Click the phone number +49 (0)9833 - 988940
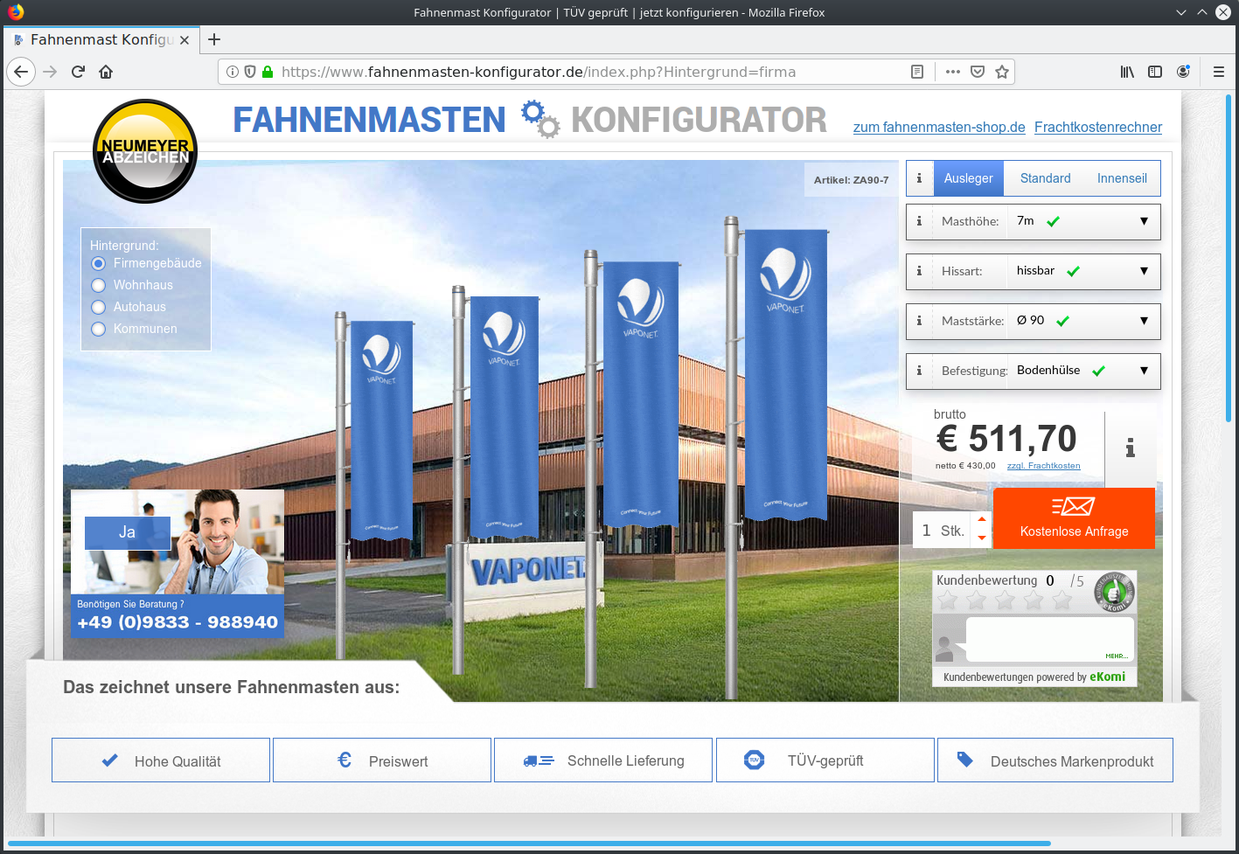Image resolution: width=1239 pixels, height=854 pixels. 177,622
